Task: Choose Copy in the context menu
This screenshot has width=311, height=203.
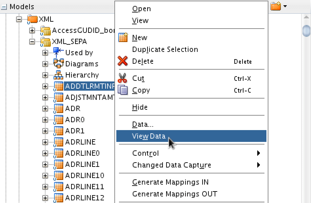Action: pyautogui.click(x=191, y=90)
